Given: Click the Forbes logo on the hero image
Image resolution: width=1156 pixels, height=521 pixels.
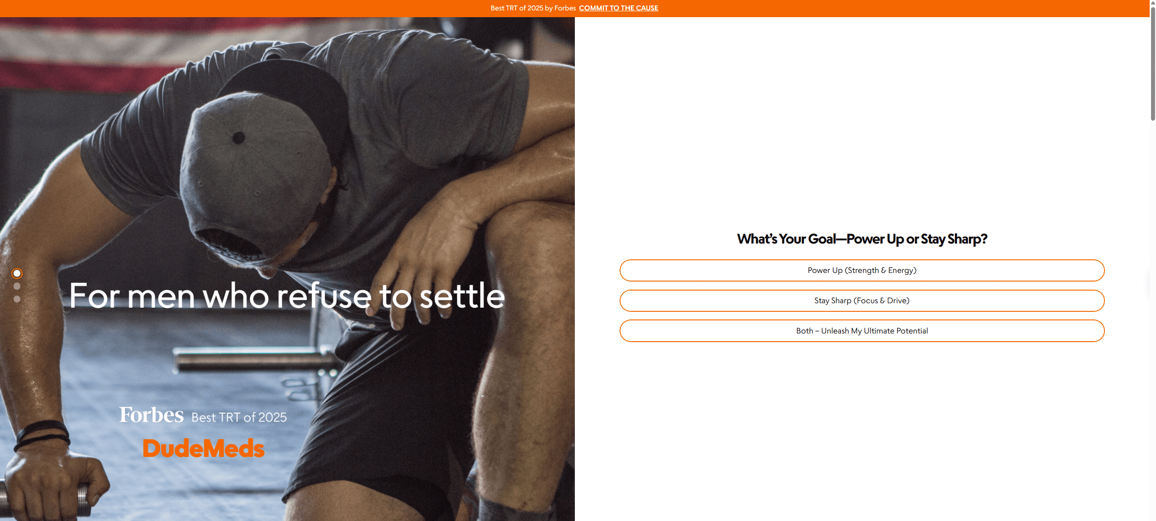Looking at the screenshot, I should click(151, 415).
